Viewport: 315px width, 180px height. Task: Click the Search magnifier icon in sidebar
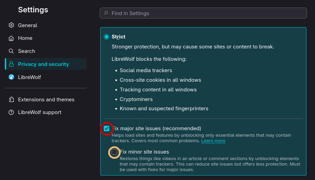(11, 51)
